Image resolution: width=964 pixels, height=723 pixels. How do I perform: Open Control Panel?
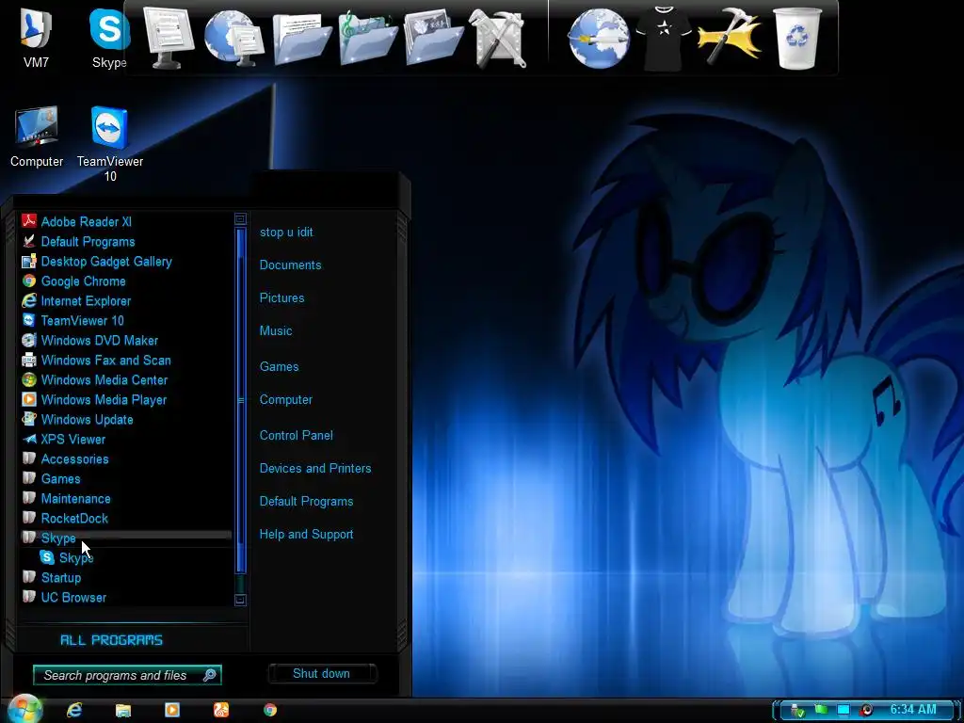tap(297, 435)
